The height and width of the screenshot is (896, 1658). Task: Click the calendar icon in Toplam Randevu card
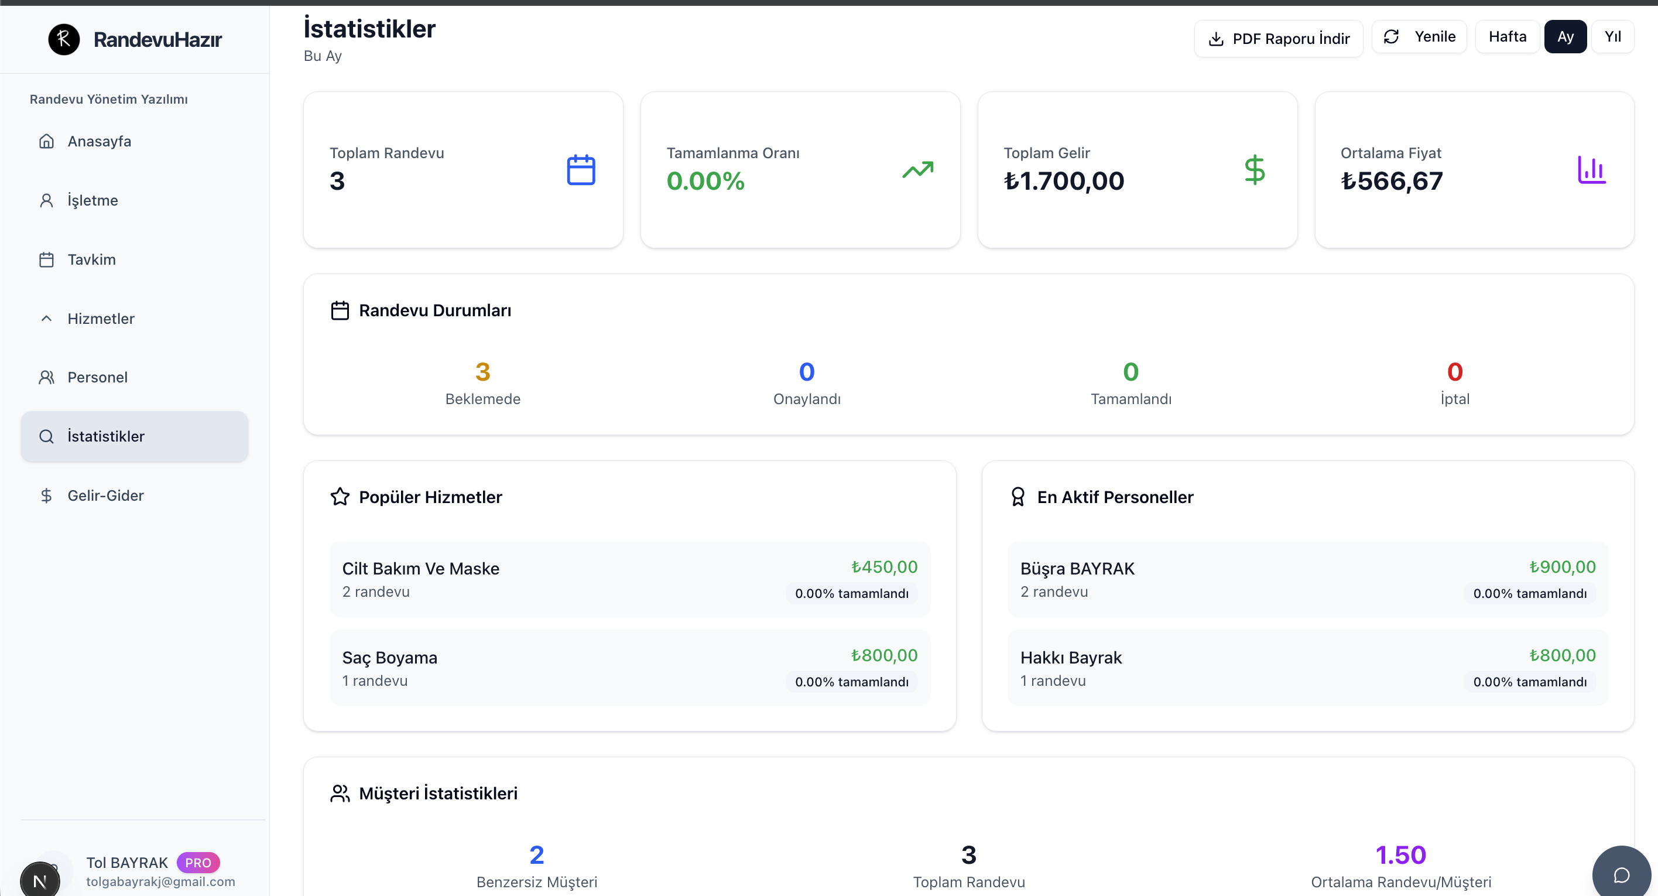[581, 170]
